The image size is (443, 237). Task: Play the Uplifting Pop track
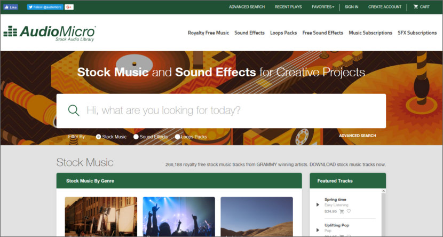click(318, 230)
